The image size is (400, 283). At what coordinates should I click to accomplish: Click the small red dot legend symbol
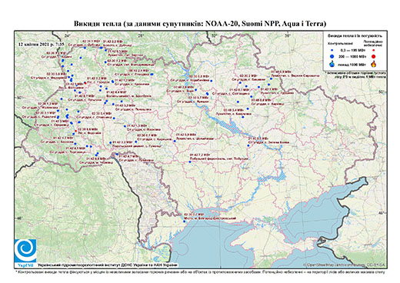(x=374, y=50)
